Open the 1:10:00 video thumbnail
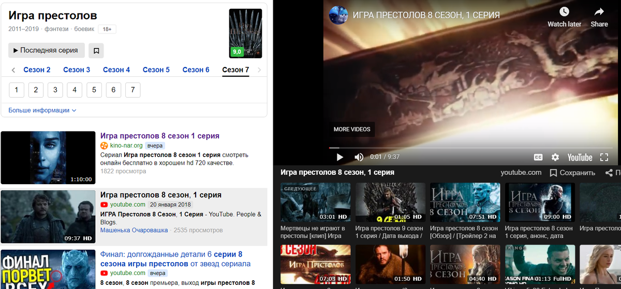The height and width of the screenshot is (289, 621). (x=48, y=157)
